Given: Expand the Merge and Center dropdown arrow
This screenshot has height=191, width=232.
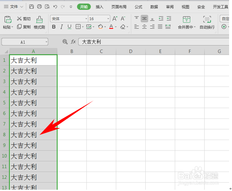Looking at the screenshot, I should (x=195, y=27).
